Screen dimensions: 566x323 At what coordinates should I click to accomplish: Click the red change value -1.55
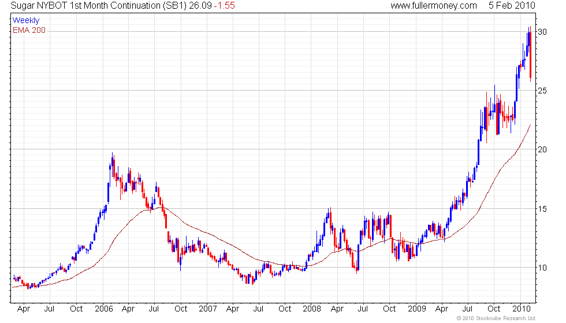pos(224,5)
